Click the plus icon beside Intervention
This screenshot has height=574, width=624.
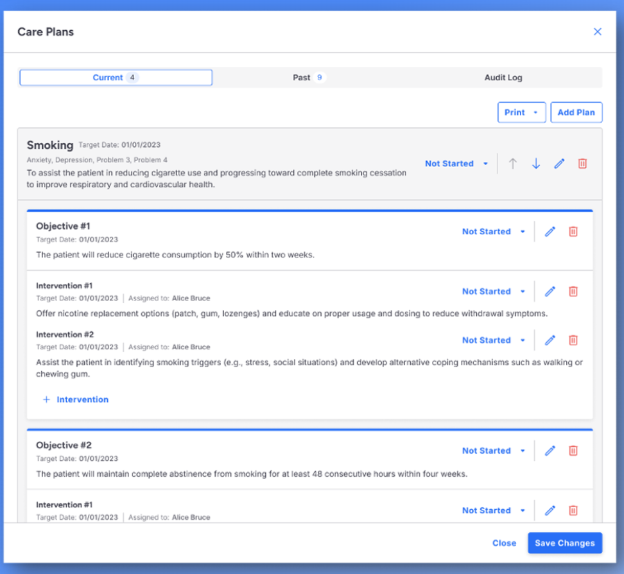[47, 399]
